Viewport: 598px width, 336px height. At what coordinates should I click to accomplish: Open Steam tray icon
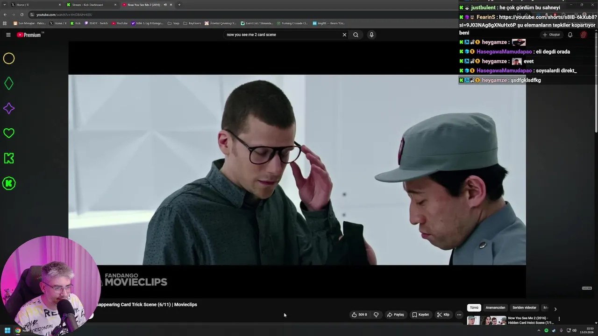click(554, 330)
